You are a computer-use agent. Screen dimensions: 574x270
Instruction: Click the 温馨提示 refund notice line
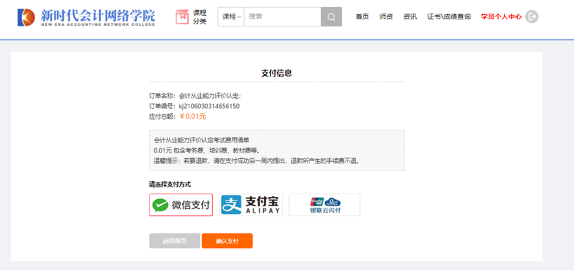257,160
